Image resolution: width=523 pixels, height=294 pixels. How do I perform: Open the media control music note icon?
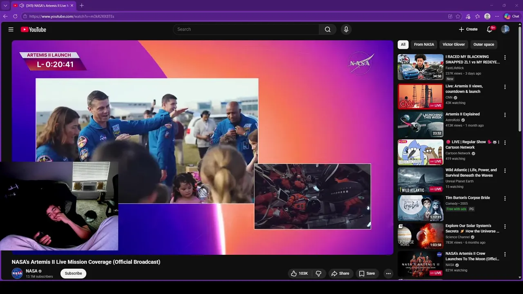[x=468, y=16]
